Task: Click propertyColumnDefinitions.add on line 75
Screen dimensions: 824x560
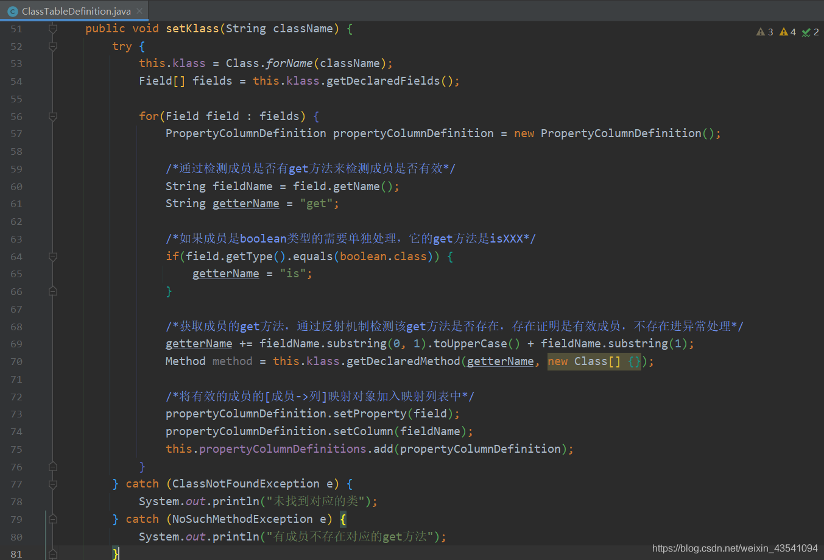Action: (296, 450)
